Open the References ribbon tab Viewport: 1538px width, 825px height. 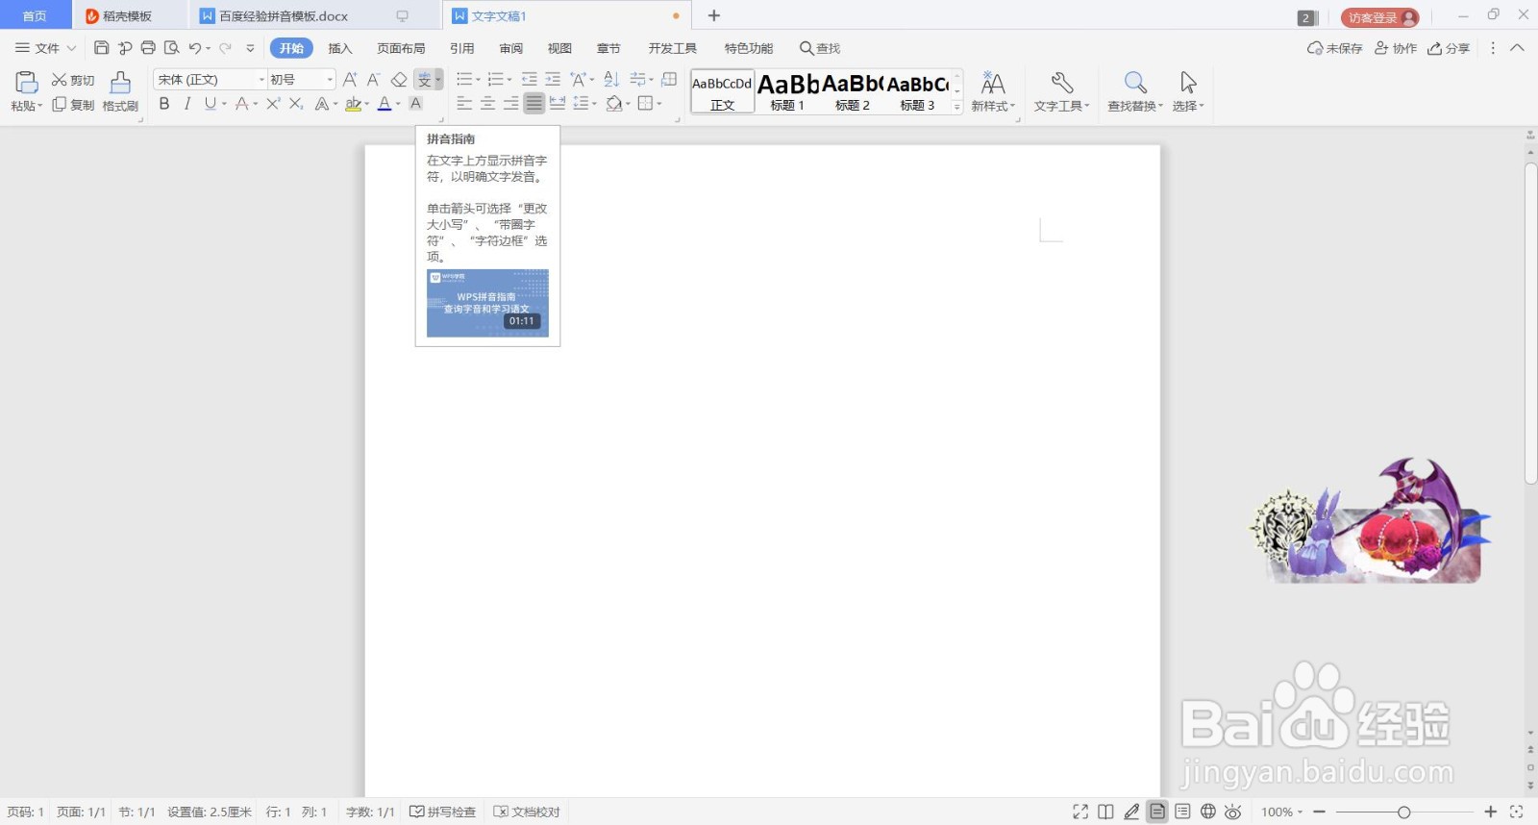point(462,48)
